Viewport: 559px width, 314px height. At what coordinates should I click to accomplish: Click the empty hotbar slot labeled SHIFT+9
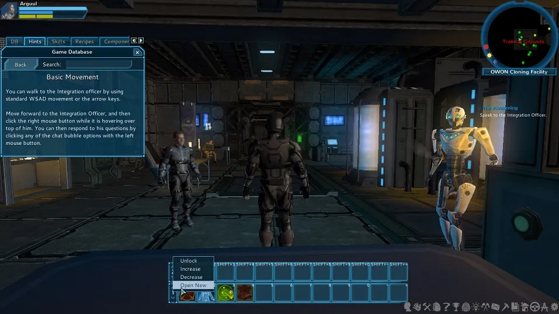click(341, 272)
